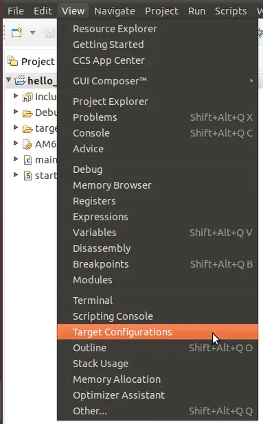Expand the AM6 linker file node
The width and height of the screenshot is (263, 424).
16,143
